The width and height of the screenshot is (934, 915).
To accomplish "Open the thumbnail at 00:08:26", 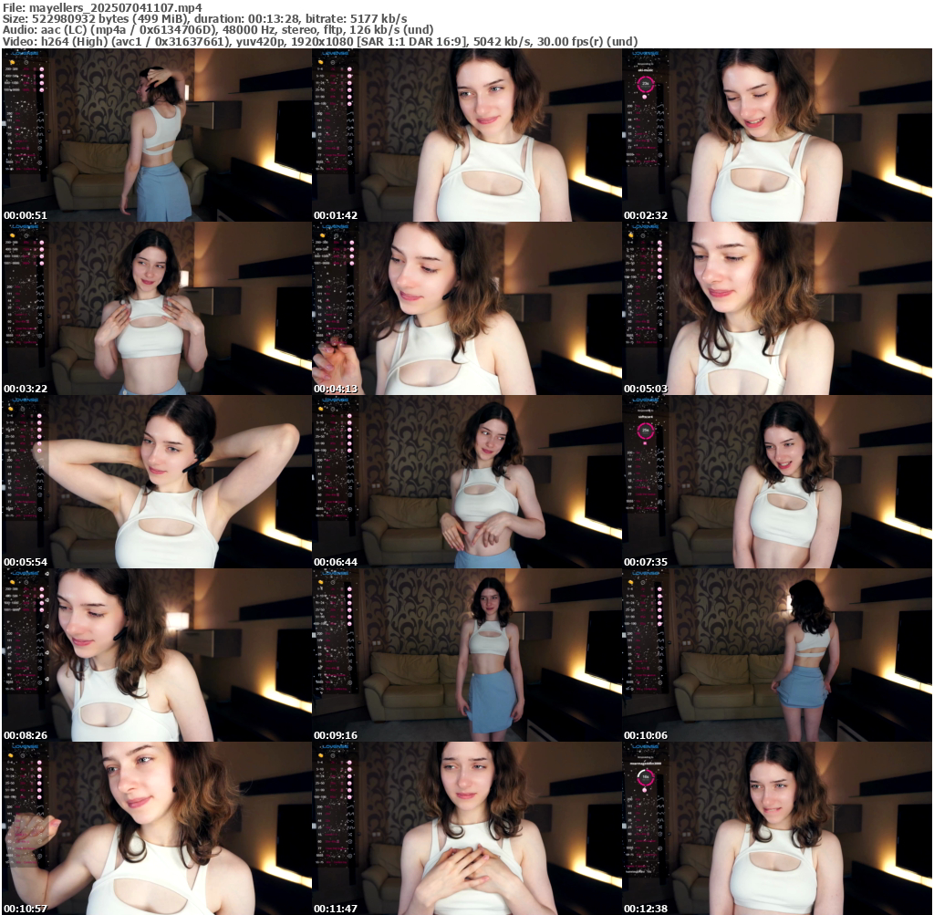I will coord(156,655).
